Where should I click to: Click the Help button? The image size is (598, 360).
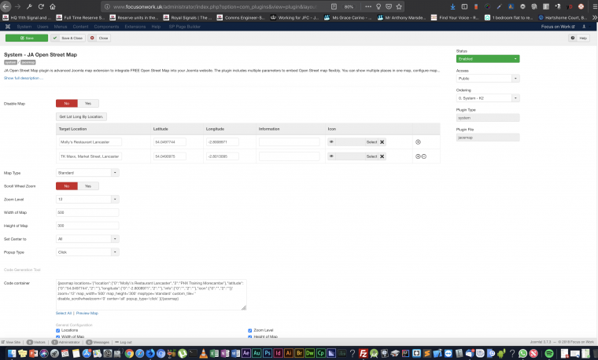pos(579,38)
